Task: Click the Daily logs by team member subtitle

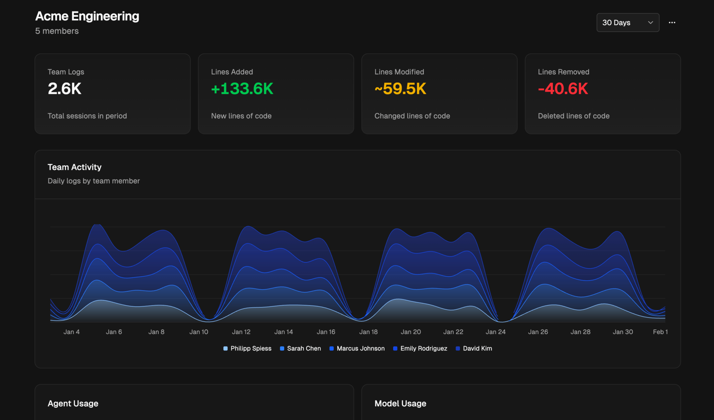Action: click(x=94, y=181)
